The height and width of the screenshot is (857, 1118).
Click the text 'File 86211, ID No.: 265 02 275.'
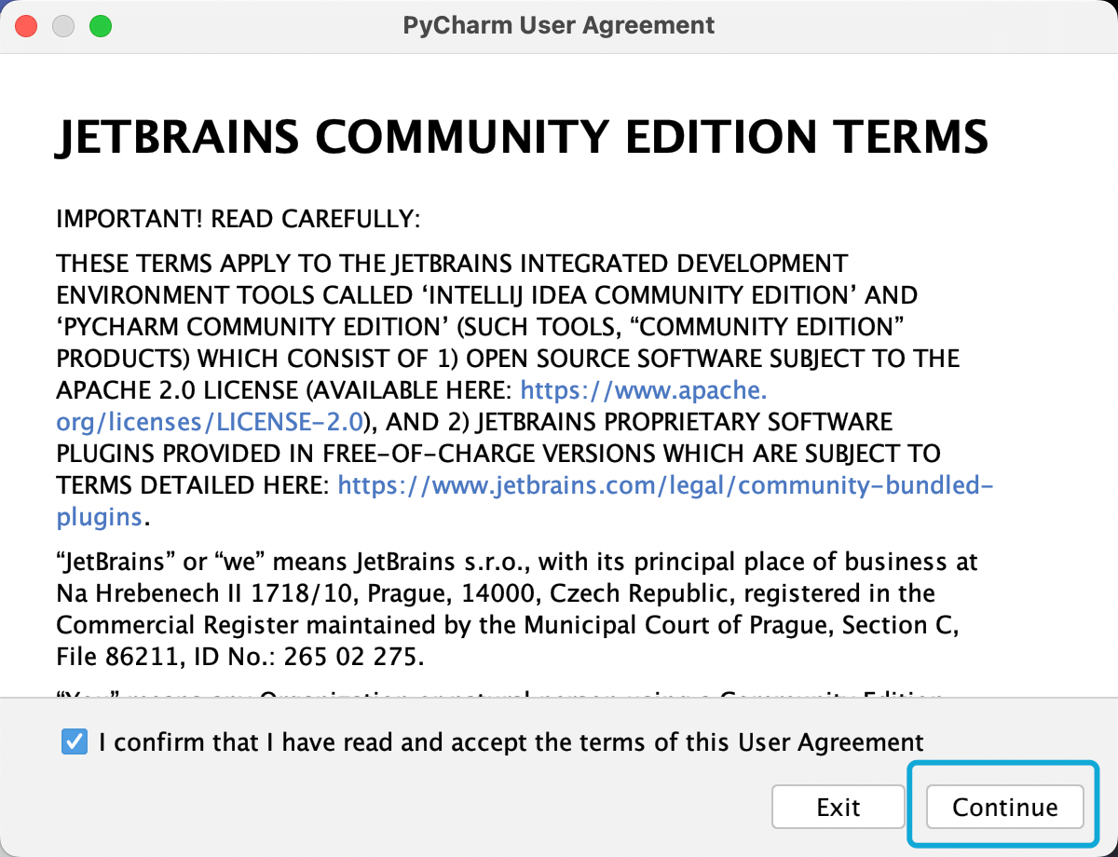coord(240,657)
